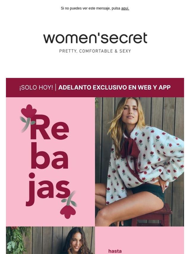Click the pink Rebajas panel background
Image resolution: width=190 pixels, height=254 pixels.
click(x=50, y=162)
